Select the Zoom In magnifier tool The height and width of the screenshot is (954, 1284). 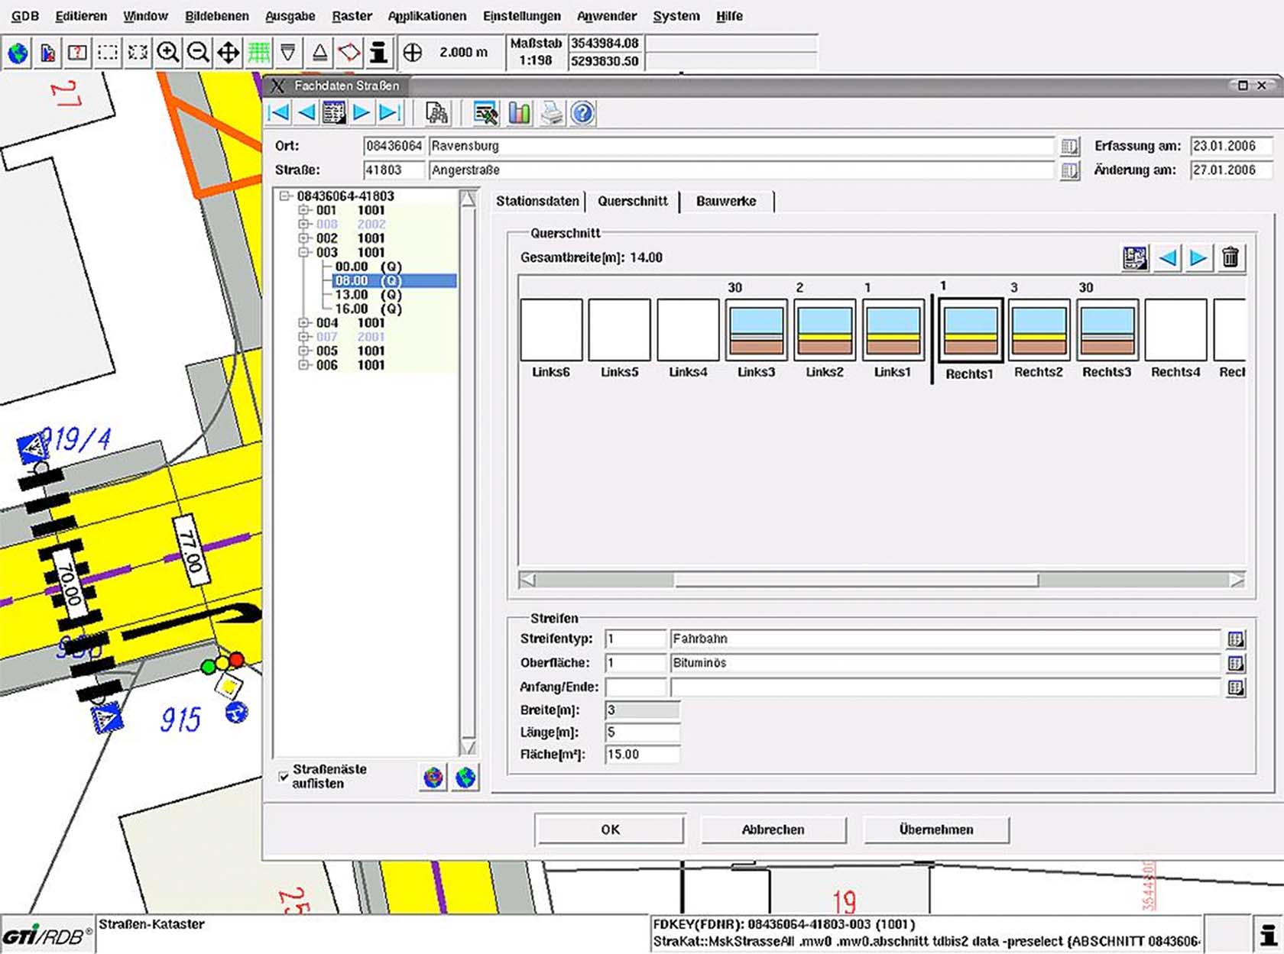[168, 53]
